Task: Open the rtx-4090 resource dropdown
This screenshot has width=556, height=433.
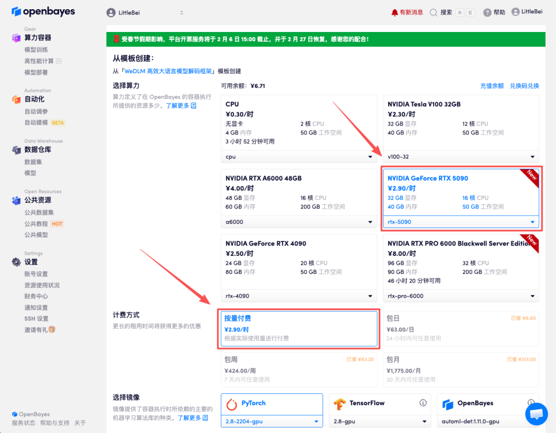Action: [299, 296]
